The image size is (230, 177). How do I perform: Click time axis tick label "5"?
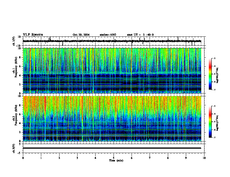[114, 158]
